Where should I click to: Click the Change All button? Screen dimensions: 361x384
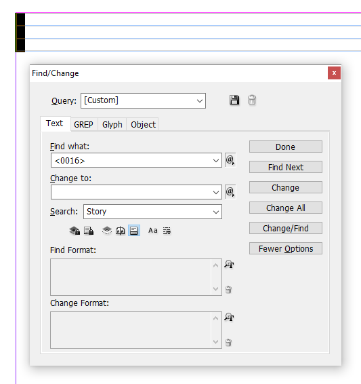(286, 208)
